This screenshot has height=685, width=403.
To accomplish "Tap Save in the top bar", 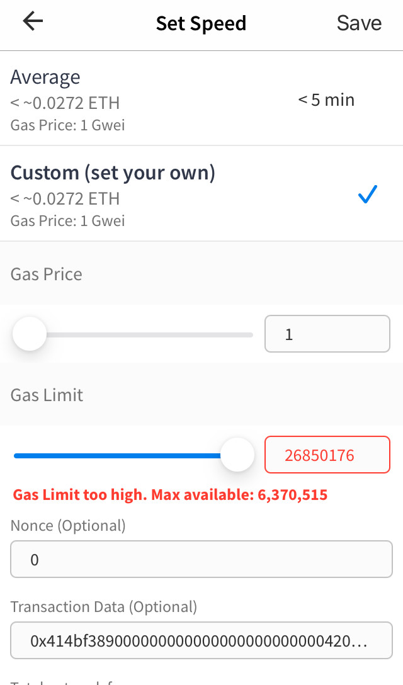I will click(x=359, y=23).
